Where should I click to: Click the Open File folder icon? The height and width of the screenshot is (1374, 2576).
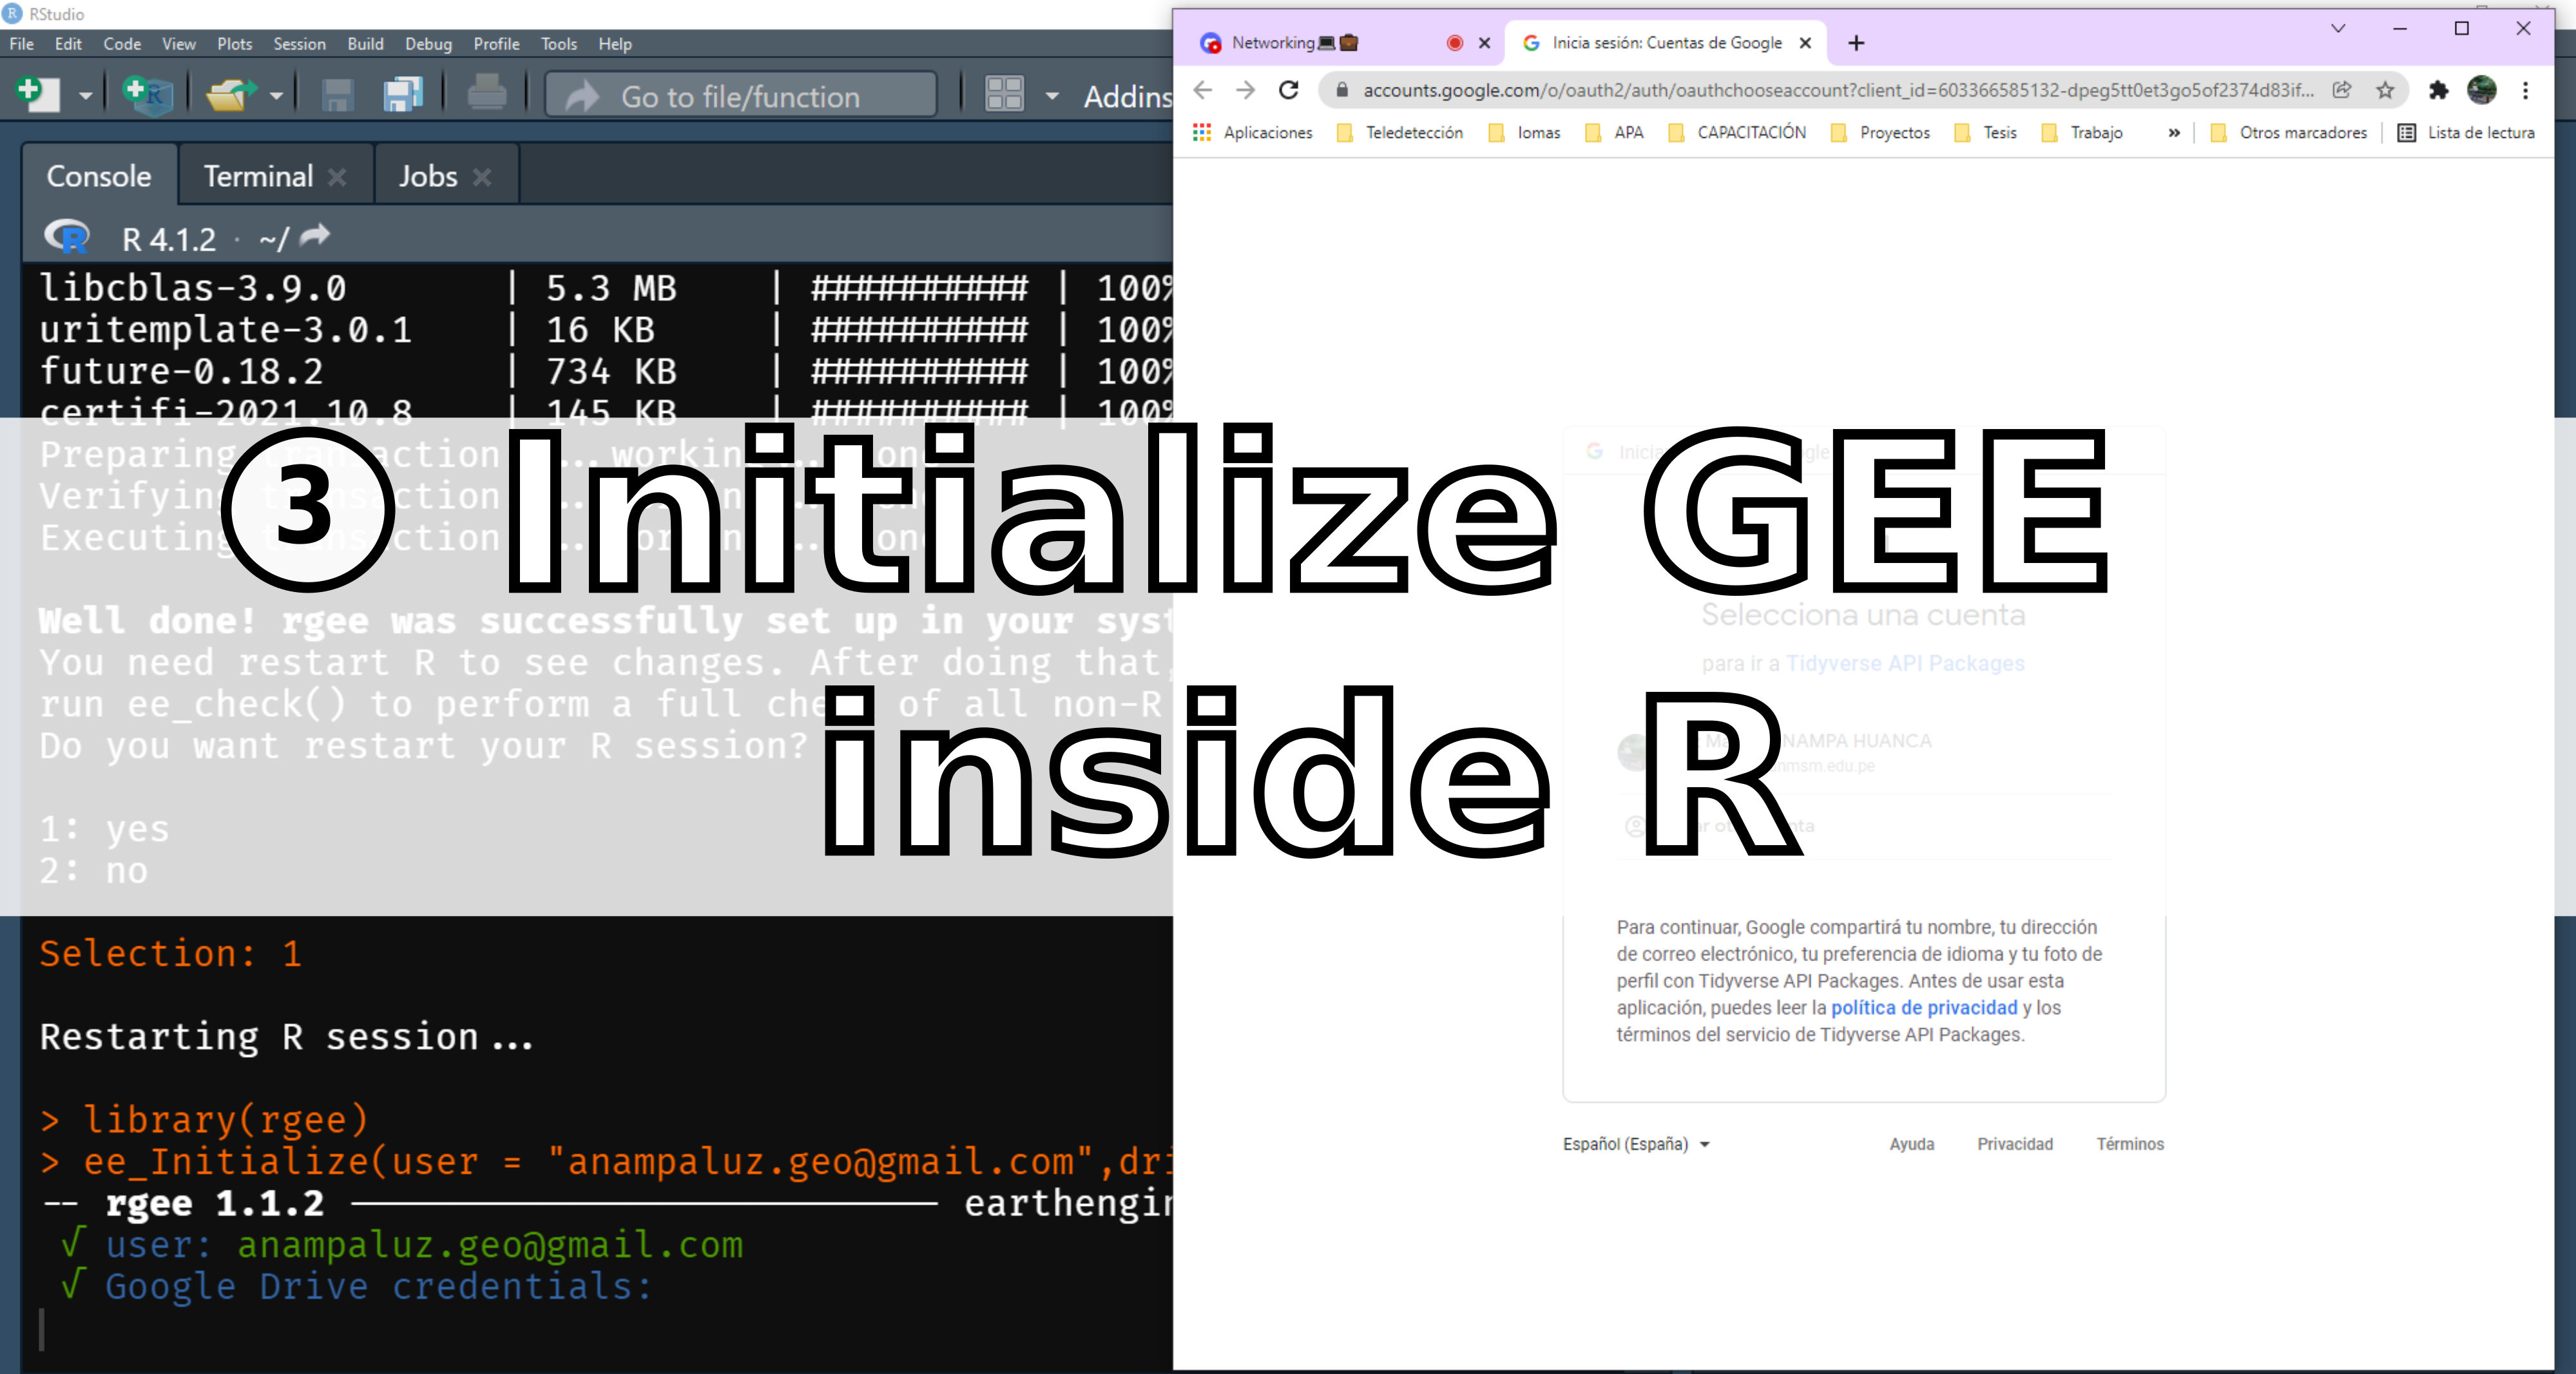(231, 95)
